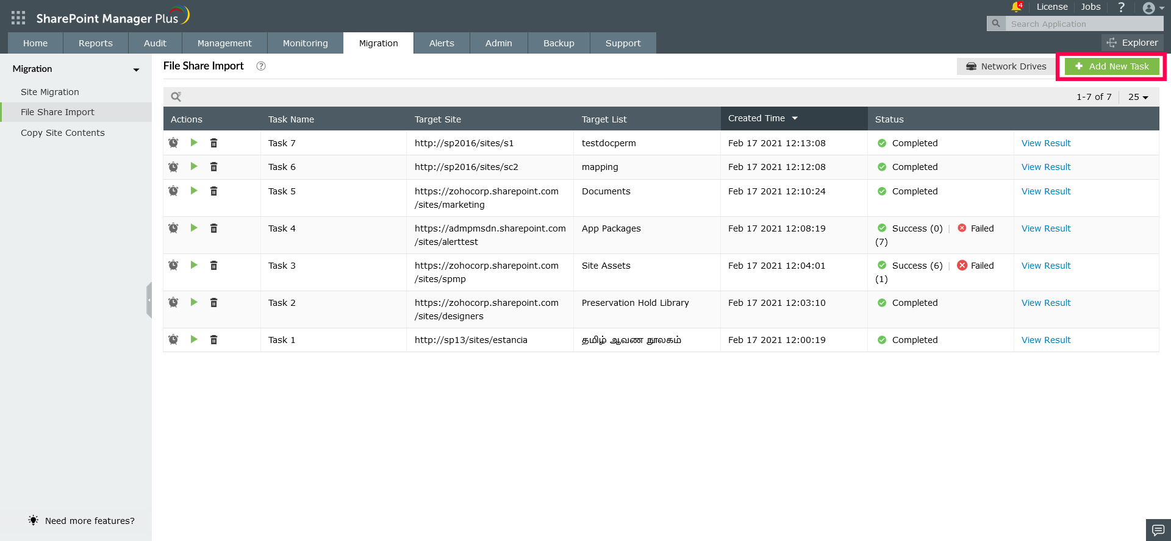This screenshot has height=541, width=1171.
Task: Switch to the Home tab
Action: point(35,43)
